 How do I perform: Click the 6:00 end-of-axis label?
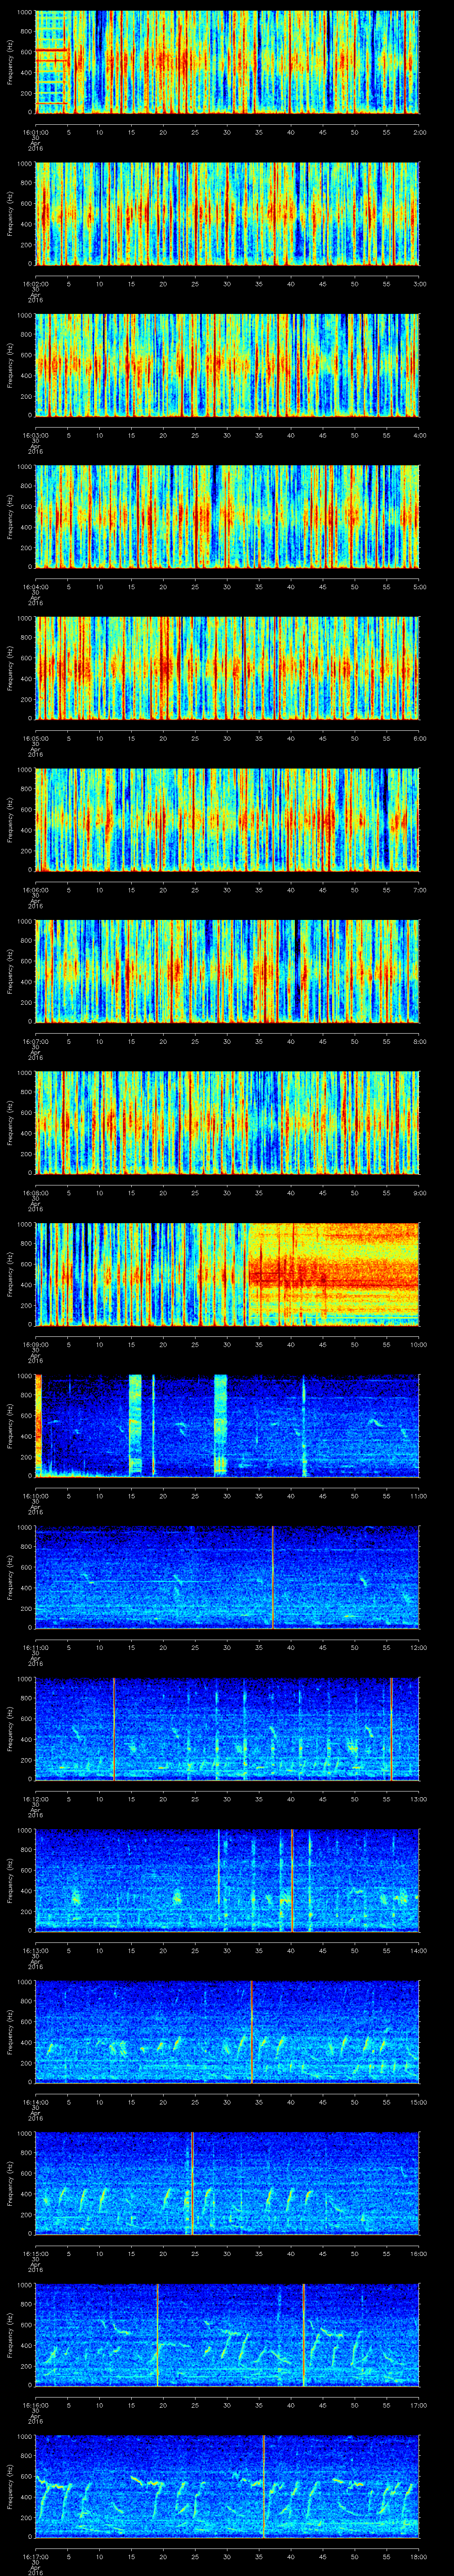tap(419, 738)
